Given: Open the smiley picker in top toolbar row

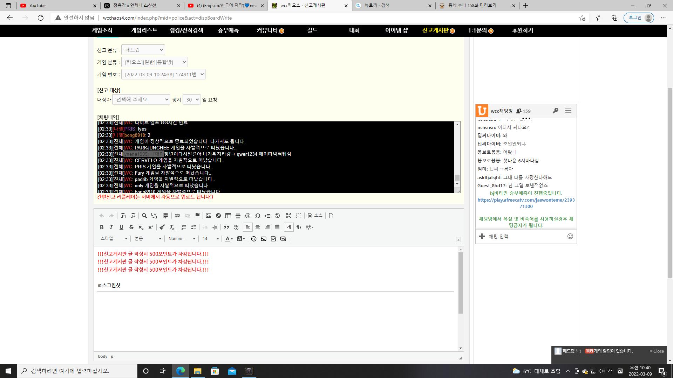Looking at the screenshot, I should pos(248,216).
